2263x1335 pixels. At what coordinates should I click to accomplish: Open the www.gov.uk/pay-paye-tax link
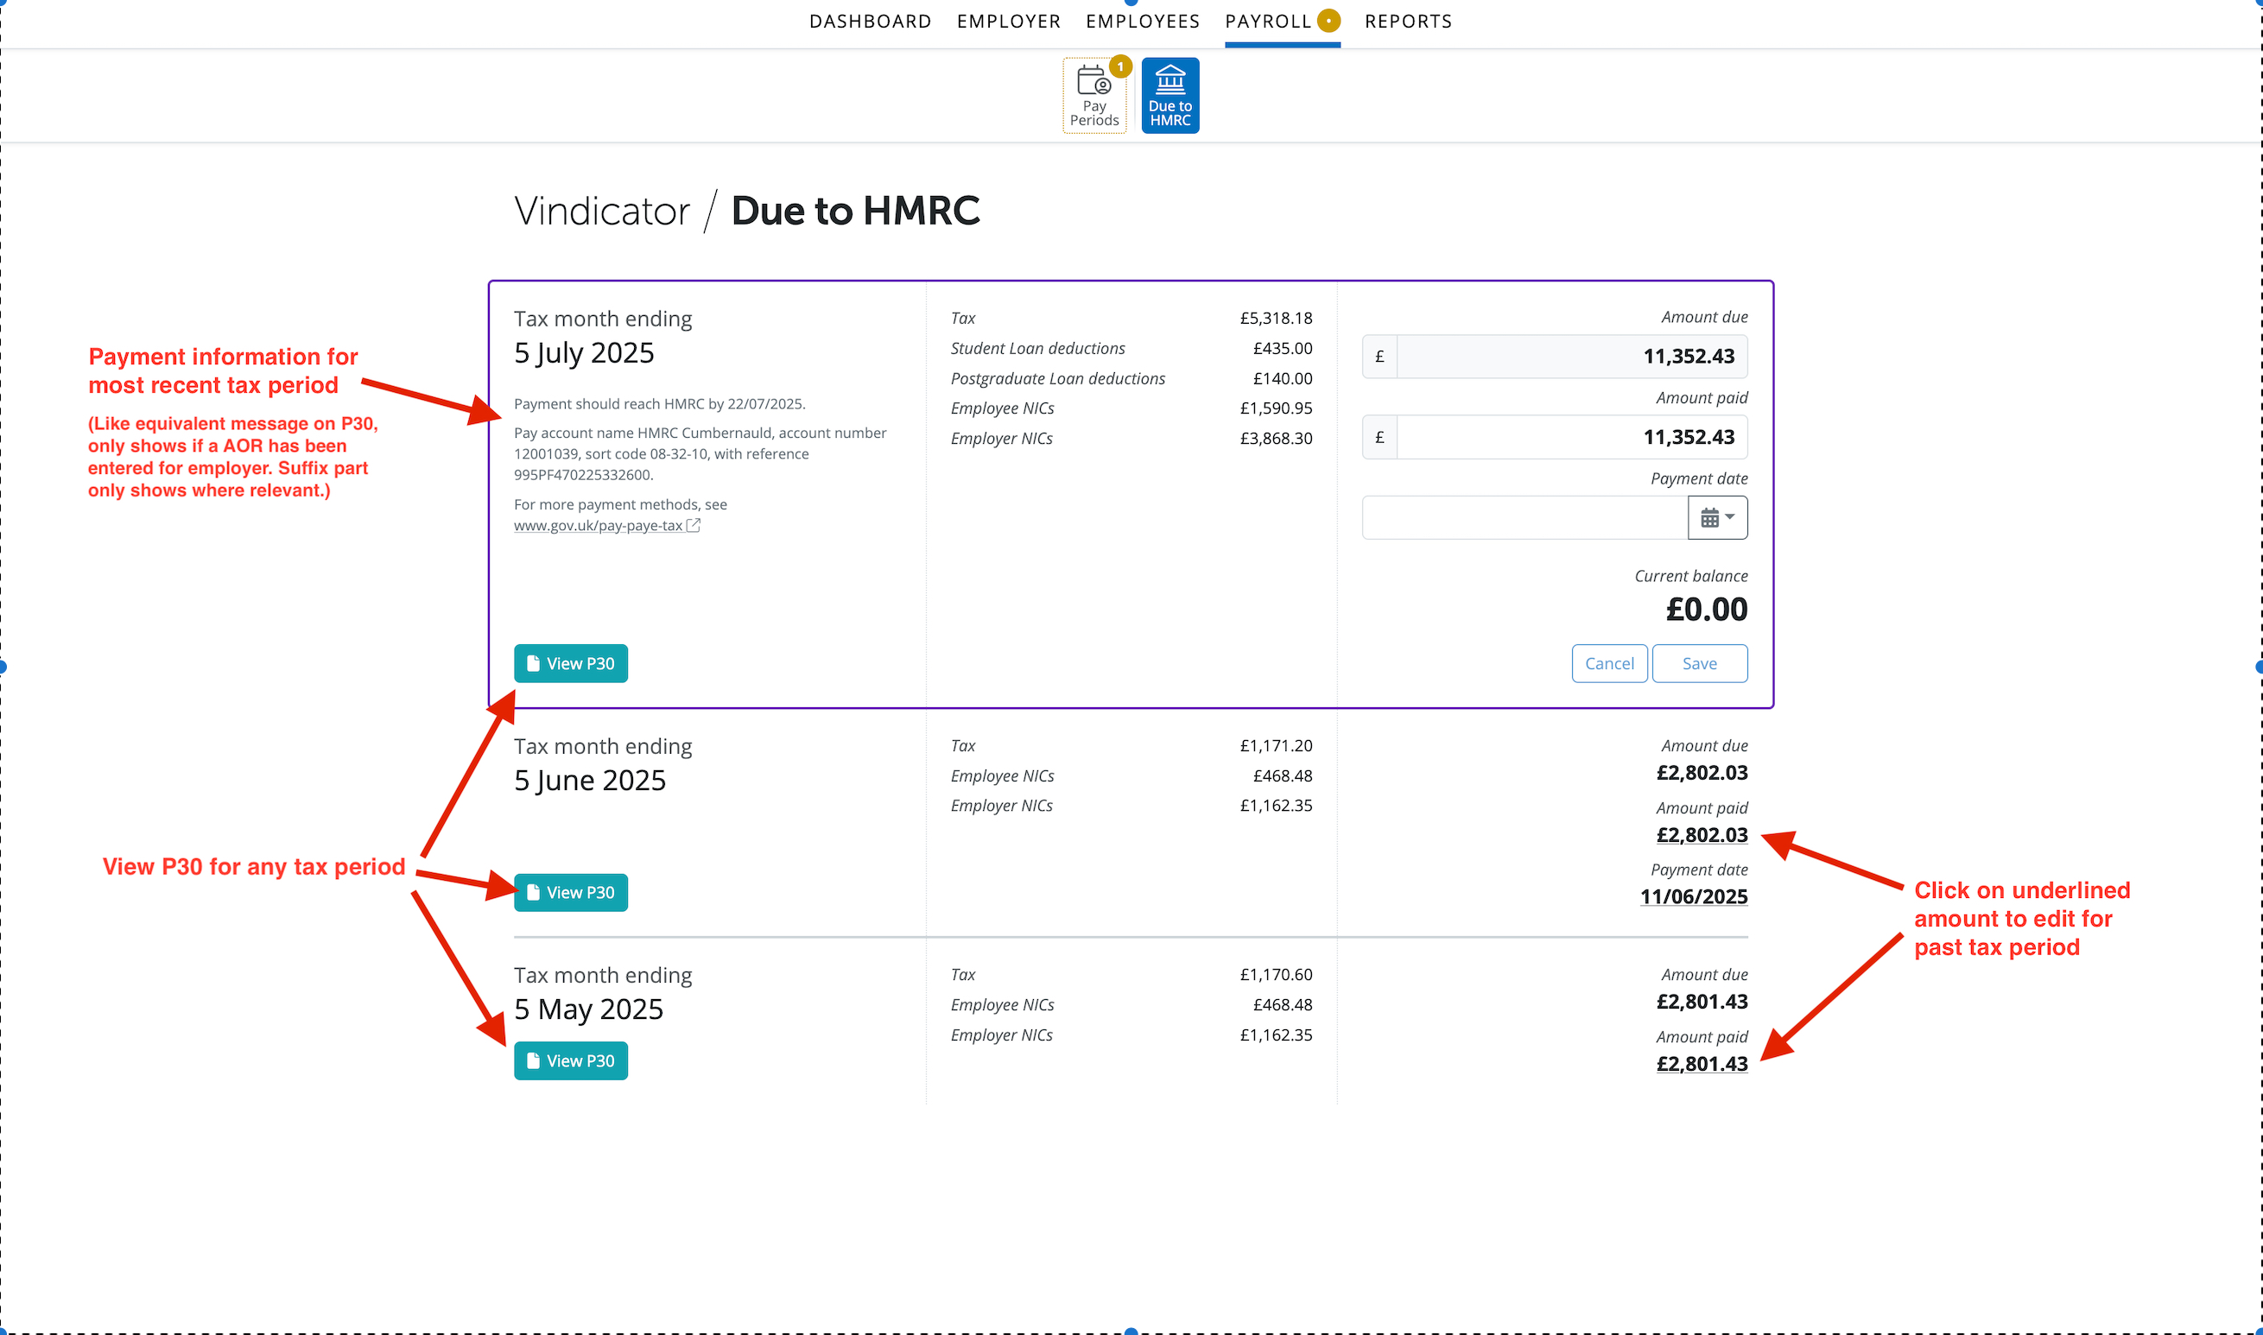598,525
